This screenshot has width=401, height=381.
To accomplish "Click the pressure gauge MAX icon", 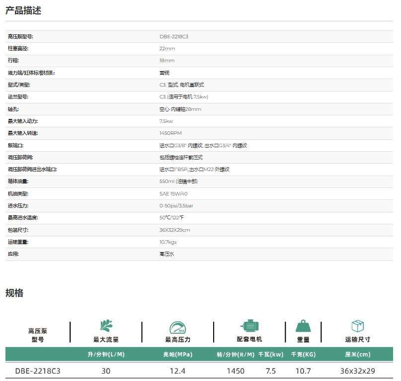I will [177, 327].
